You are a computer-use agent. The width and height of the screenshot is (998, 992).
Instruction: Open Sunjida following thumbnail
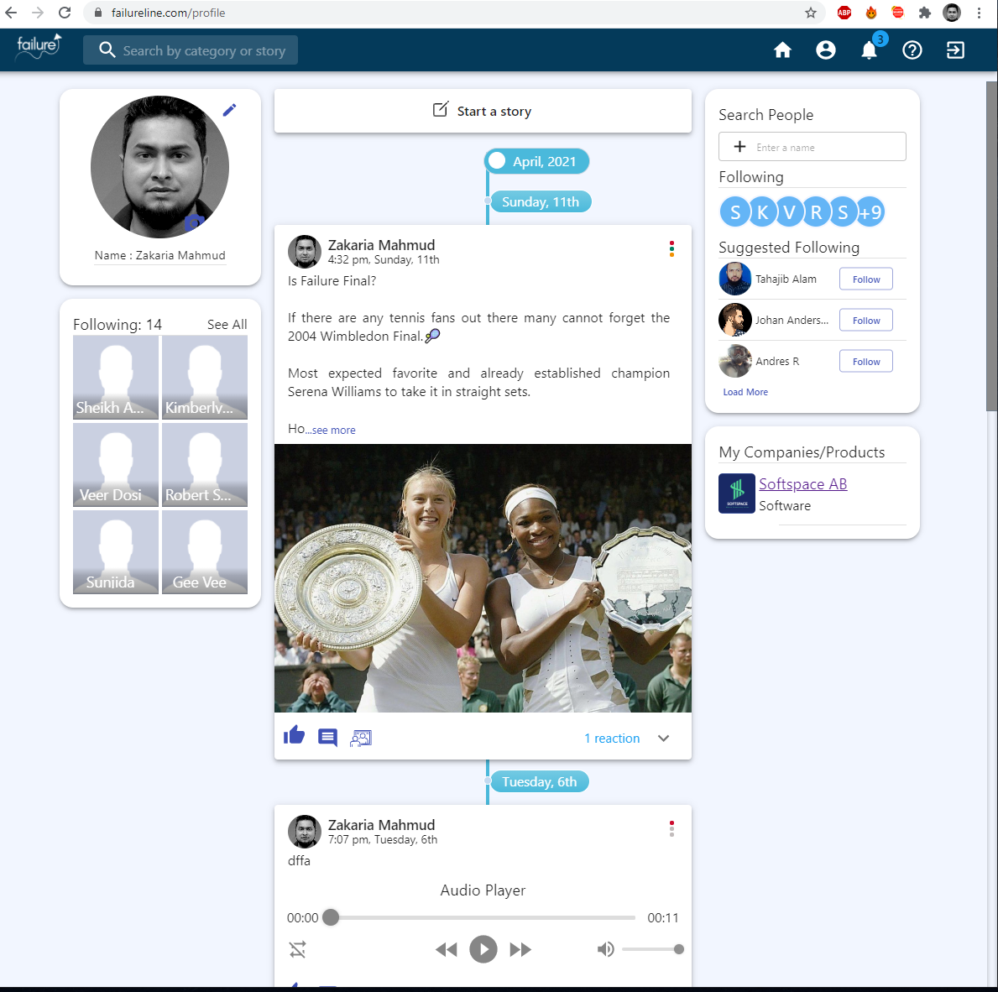tap(116, 551)
